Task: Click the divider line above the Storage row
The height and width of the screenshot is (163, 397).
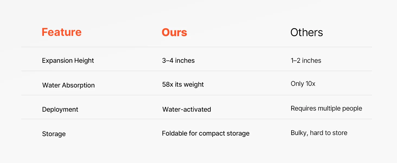Action: 196,119
